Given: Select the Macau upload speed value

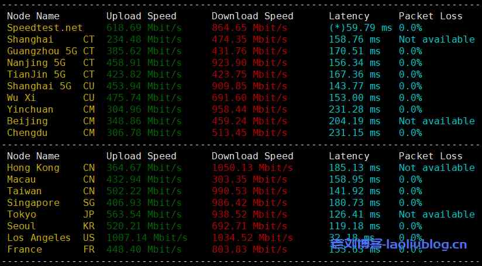Looking at the screenshot, I should pos(144,180).
